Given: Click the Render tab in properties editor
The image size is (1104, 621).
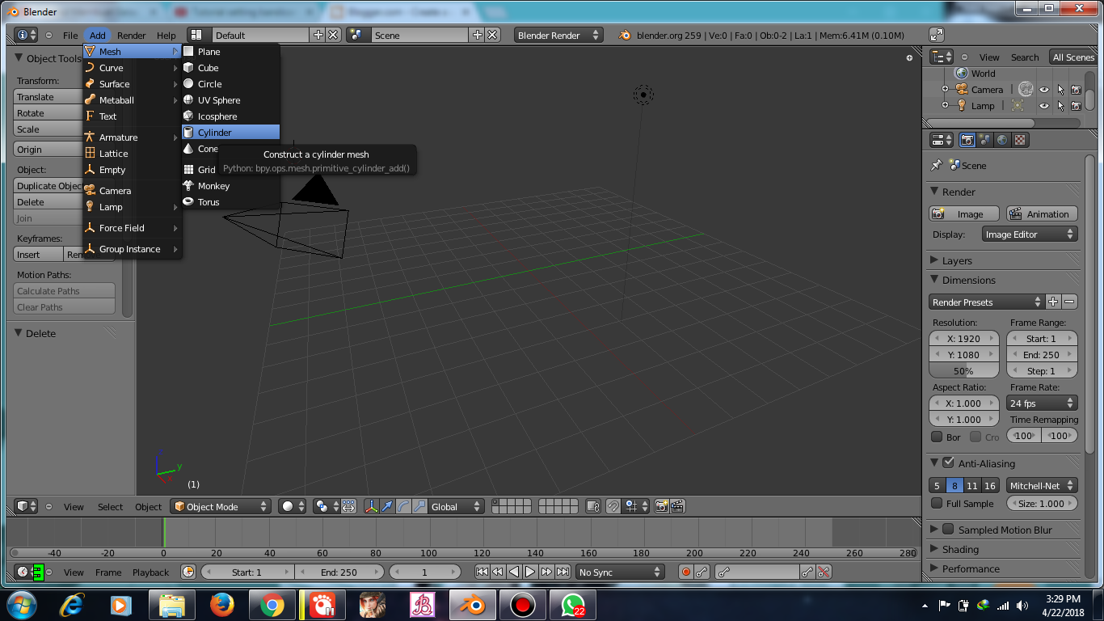Looking at the screenshot, I should point(967,140).
